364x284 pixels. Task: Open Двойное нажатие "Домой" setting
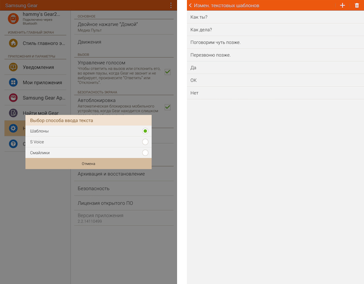click(124, 27)
